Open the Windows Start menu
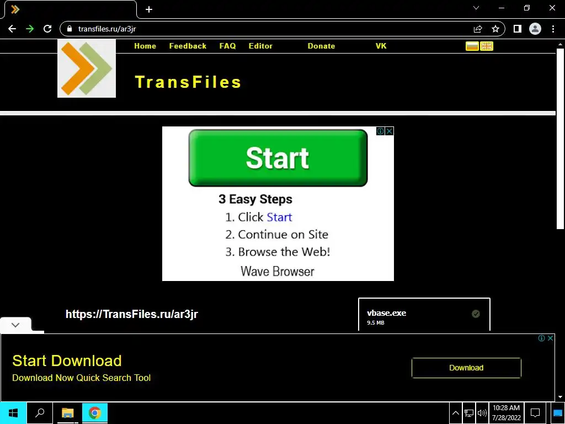Screen dimensions: 565x424 (x=13, y=413)
